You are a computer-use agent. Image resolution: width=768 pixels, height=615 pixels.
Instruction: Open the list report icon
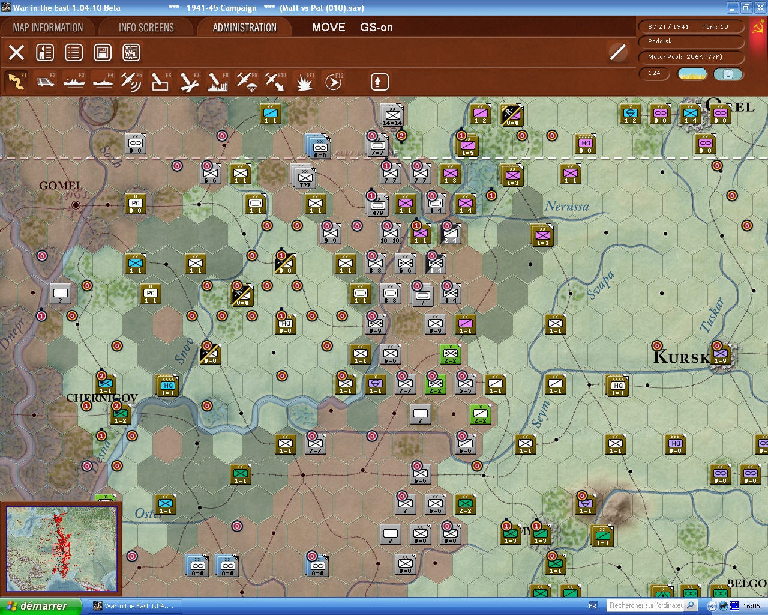[x=74, y=53]
